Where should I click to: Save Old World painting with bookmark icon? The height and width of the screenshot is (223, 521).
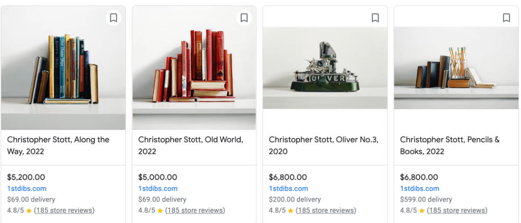point(244,18)
